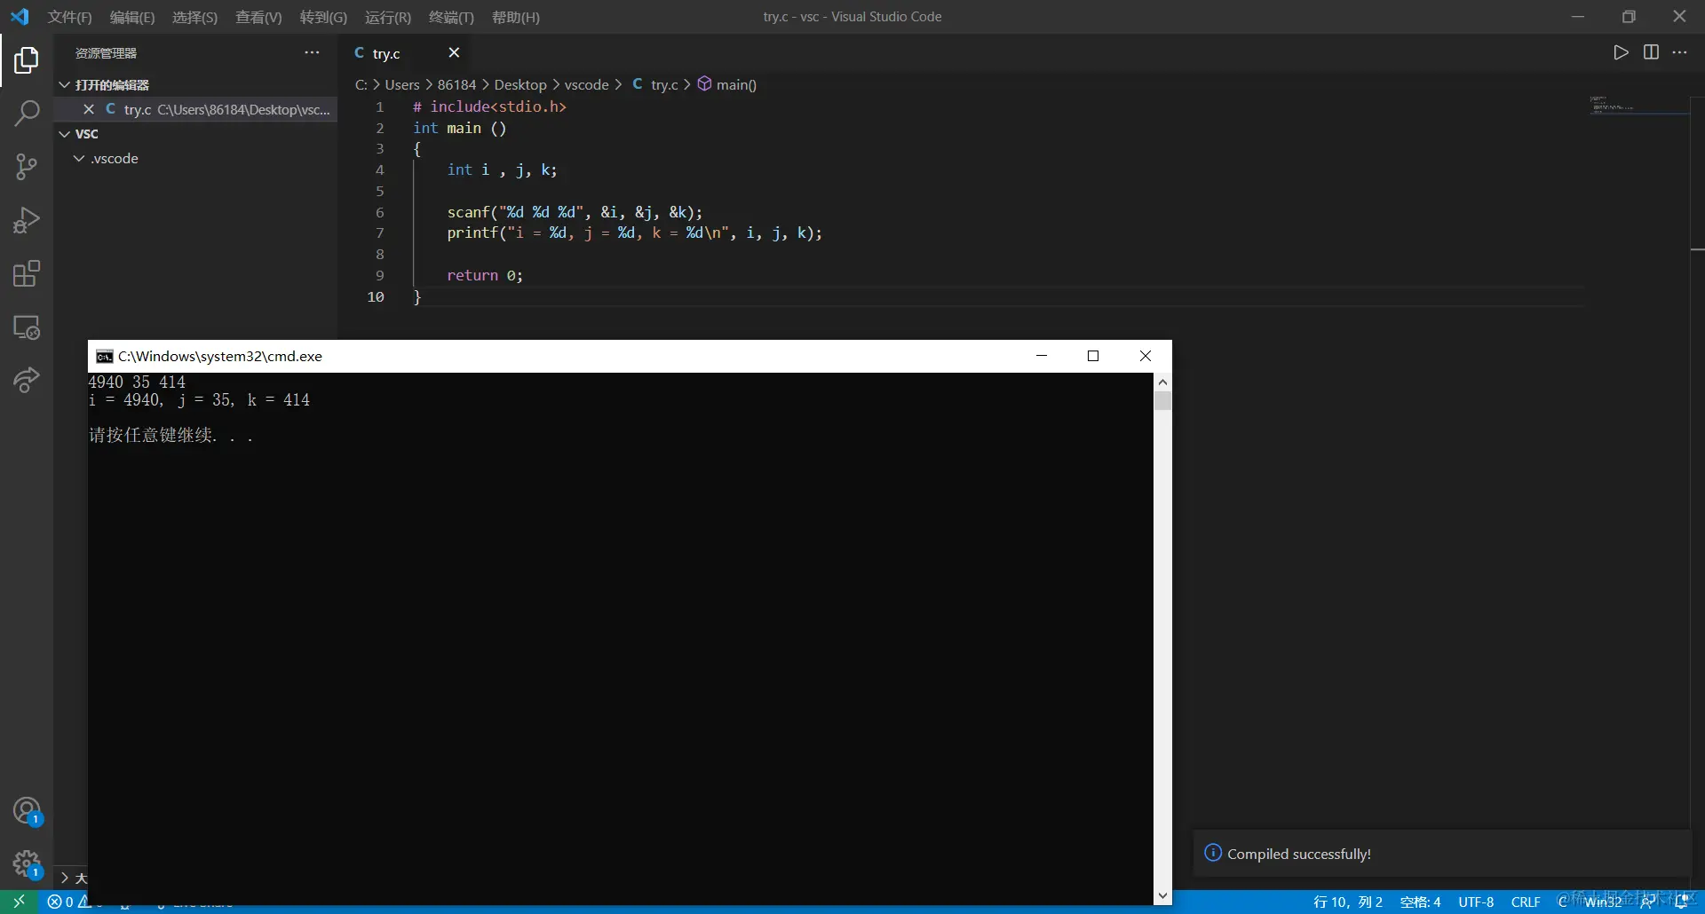
Task: Open the 转到(G) menu
Action: 323,17
